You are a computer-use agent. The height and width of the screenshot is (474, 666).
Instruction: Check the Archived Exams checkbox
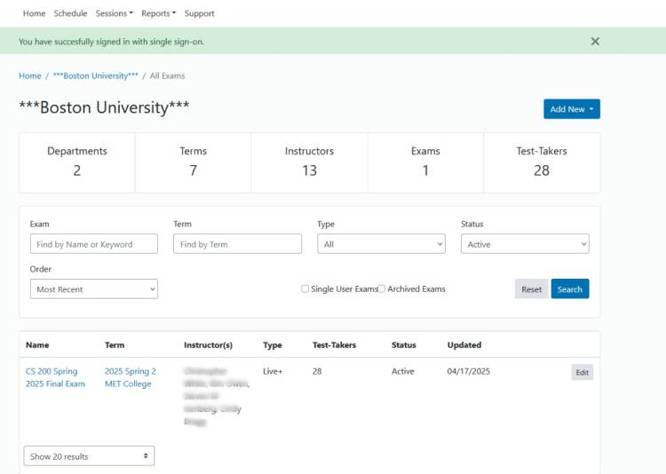pos(382,288)
